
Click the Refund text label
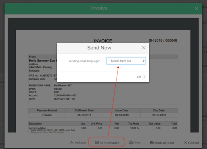(x=80, y=143)
